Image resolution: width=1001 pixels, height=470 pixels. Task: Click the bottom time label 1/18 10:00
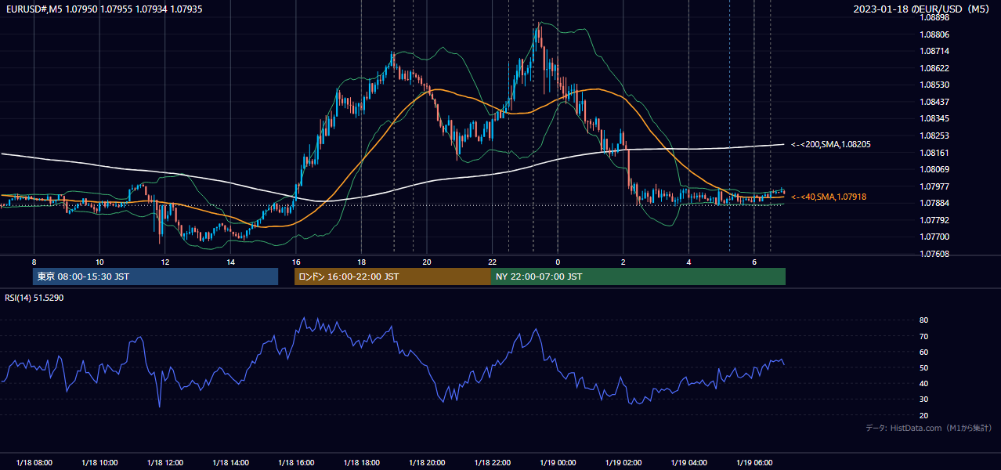pos(99,463)
